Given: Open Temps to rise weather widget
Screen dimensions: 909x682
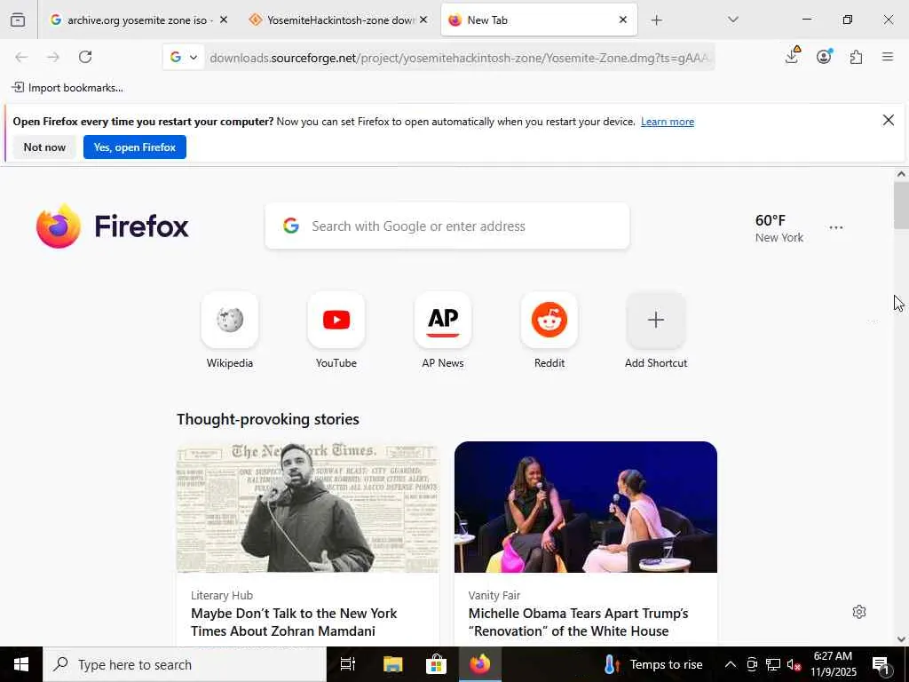Looking at the screenshot, I should pos(653,664).
